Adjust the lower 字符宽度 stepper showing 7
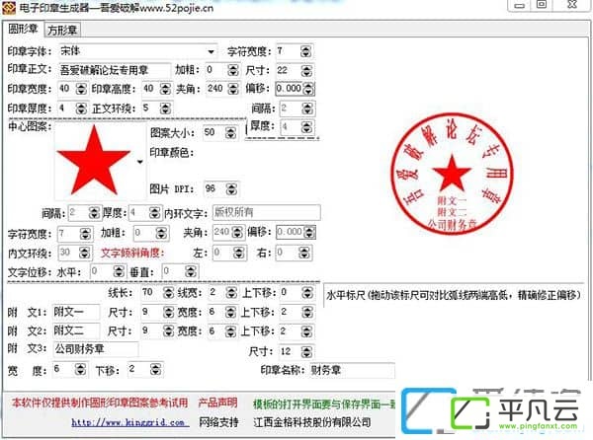This screenshot has height=440, width=593. [x=85, y=234]
